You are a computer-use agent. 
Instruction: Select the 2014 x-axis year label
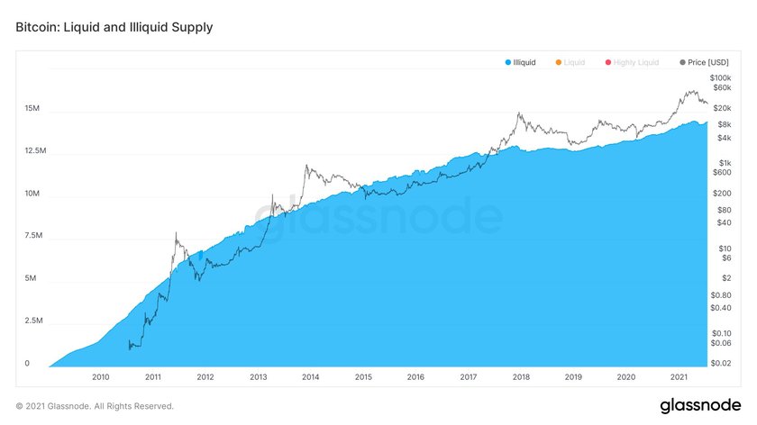coord(310,376)
